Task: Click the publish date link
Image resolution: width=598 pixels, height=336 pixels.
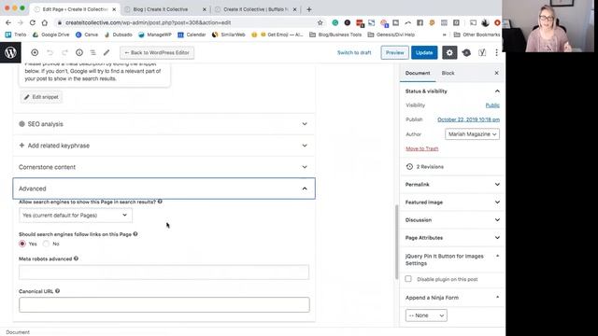Action: click(x=468, y=119)
